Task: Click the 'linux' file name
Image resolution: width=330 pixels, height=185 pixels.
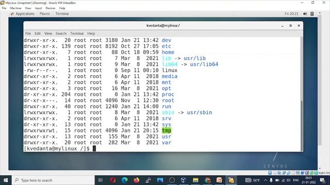Action: pos(170,70)
